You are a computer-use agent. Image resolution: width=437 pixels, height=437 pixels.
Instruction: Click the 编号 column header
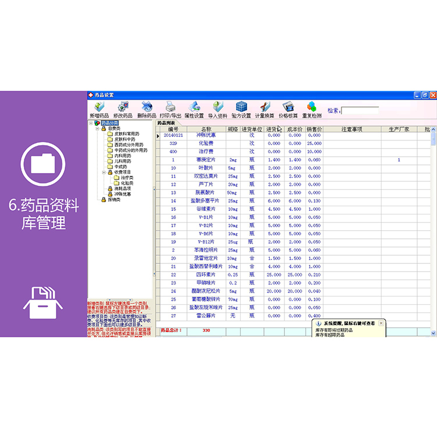pos(173,129)
